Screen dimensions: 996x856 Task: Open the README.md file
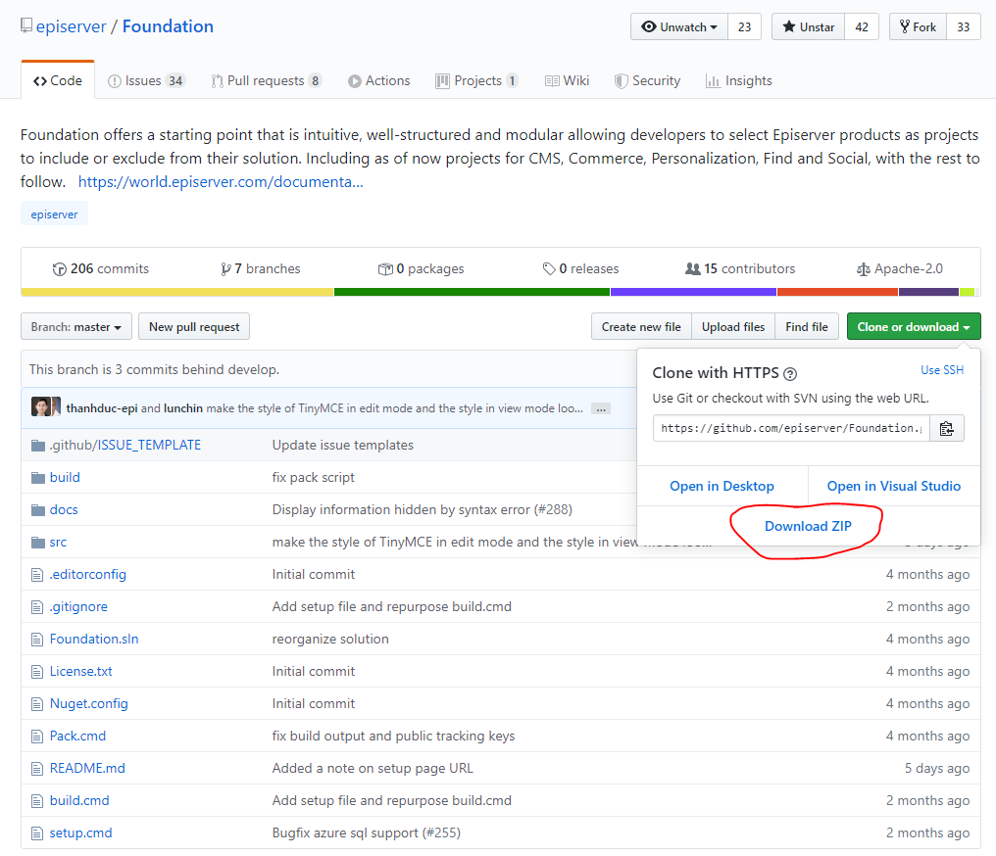coord(87,769)
